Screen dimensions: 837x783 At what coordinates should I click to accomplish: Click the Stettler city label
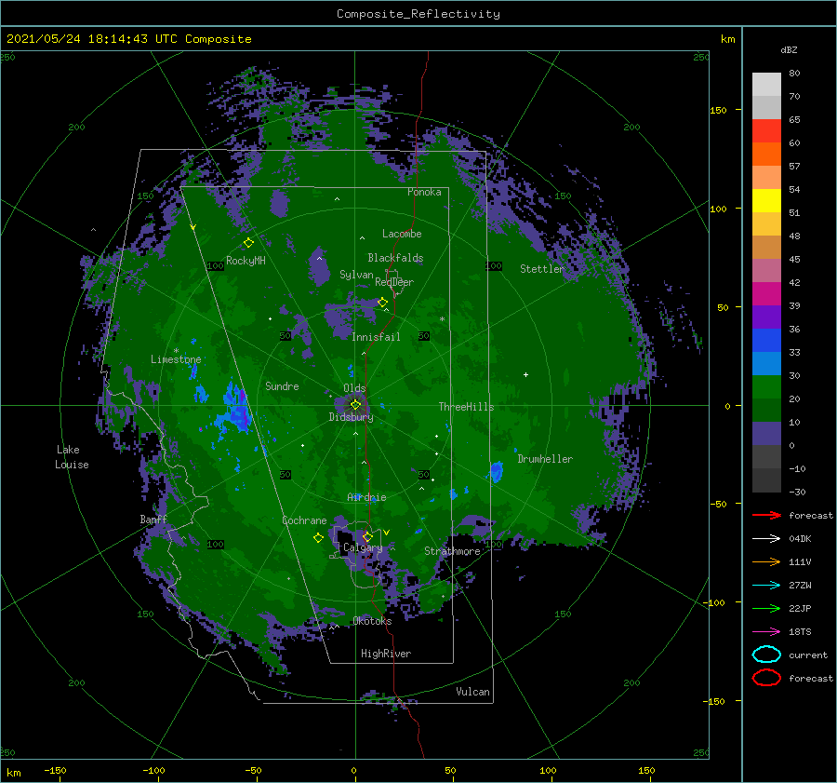(542, 269)
